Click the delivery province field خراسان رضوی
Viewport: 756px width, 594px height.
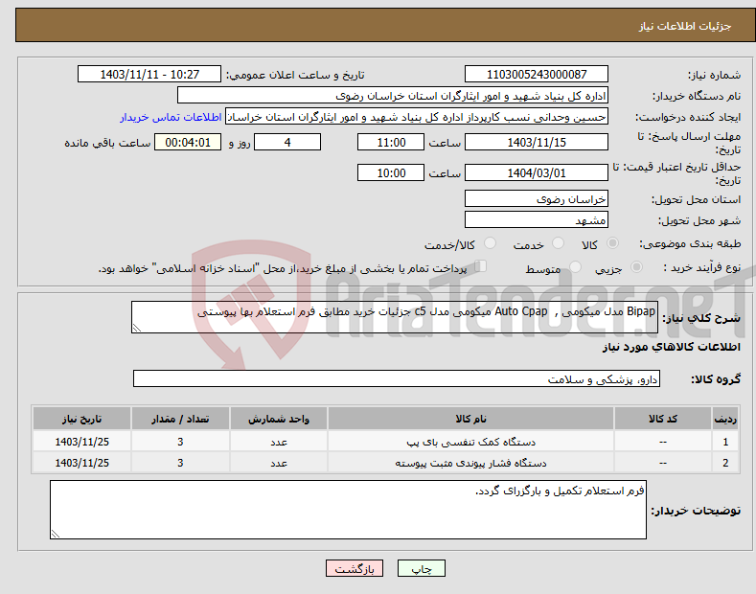537,198
